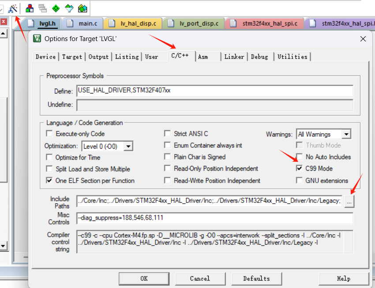Select the Listing options tab
Image resolution: width=375 pixels, height=288 pixels.
(127, 57)
